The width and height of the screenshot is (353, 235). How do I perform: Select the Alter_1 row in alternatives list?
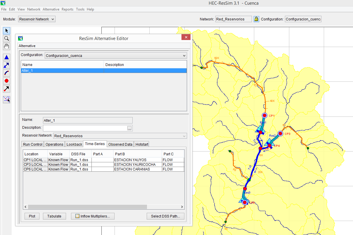tap(104, 70)
